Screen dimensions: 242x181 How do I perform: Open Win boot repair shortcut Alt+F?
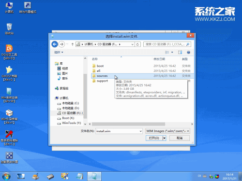coord(9,116)
